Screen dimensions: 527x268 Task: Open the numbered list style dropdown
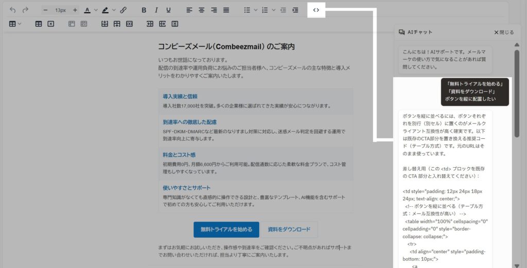coord(273,10)
